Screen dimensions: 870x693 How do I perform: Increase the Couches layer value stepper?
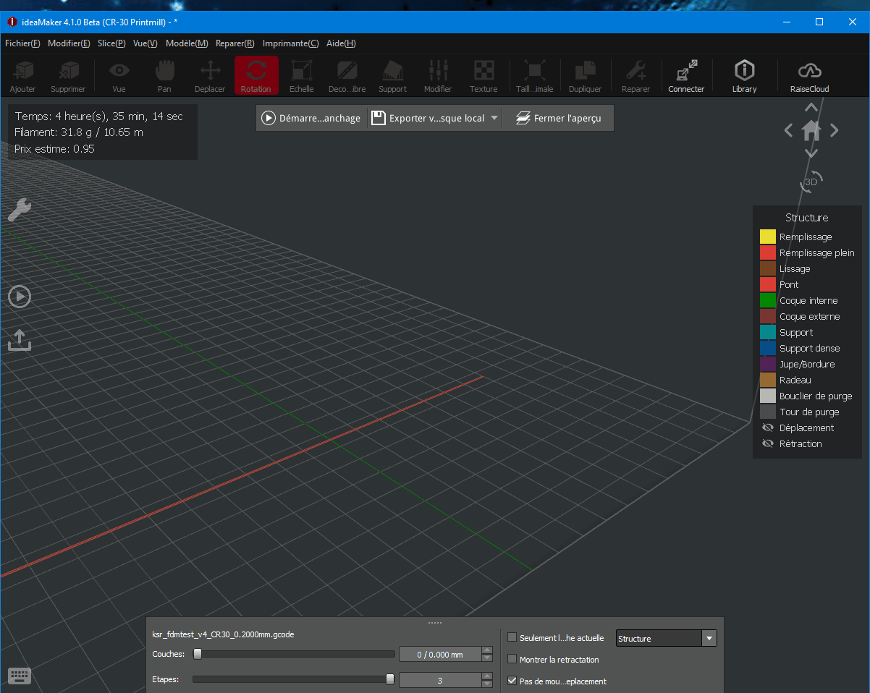[x=487, y=650]
